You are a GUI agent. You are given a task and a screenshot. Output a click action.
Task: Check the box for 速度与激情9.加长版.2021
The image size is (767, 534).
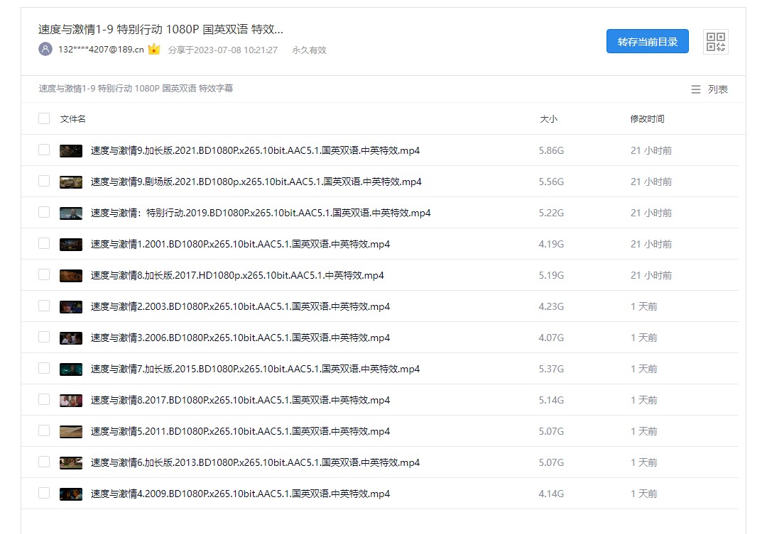44,150
